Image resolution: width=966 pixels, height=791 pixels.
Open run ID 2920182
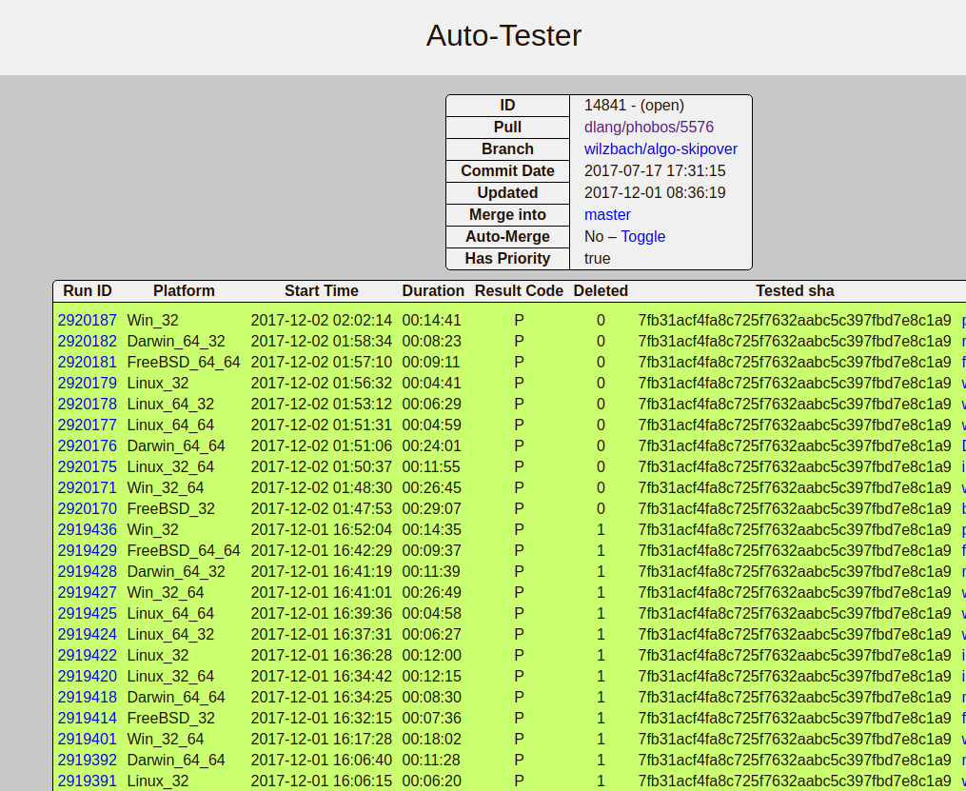point(88,342)
